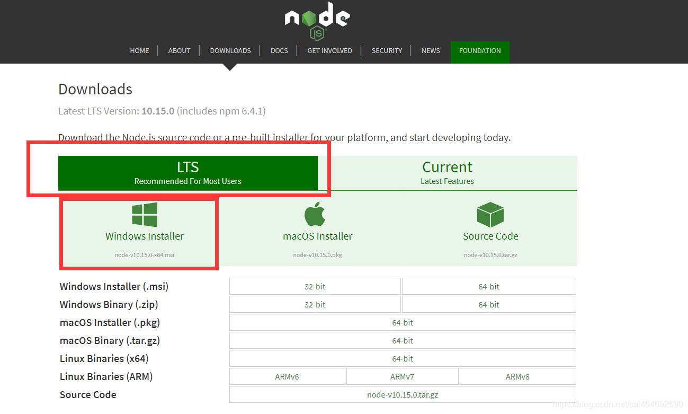Screen dimensions: 688x414
Task: Click the Source Code cube icon
Action: (490, 214)
